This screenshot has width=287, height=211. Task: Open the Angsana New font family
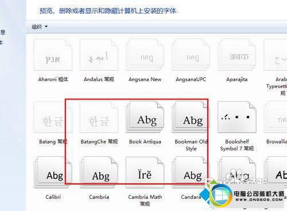click(x=145, y=55)
